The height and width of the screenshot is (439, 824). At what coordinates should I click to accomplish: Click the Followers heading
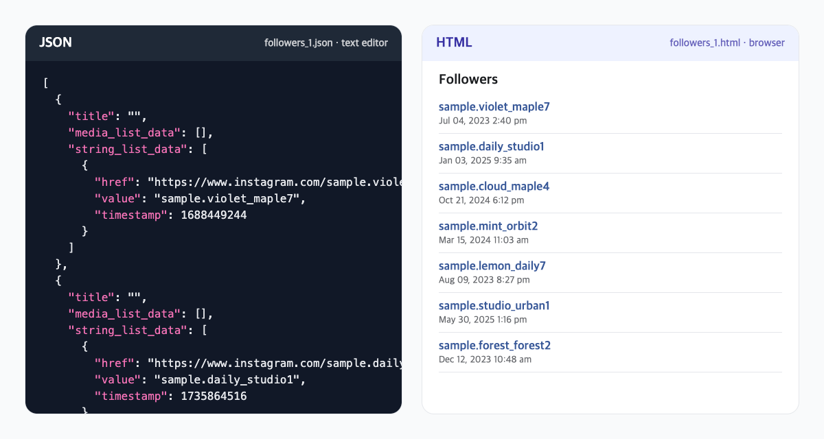point(468,80)
